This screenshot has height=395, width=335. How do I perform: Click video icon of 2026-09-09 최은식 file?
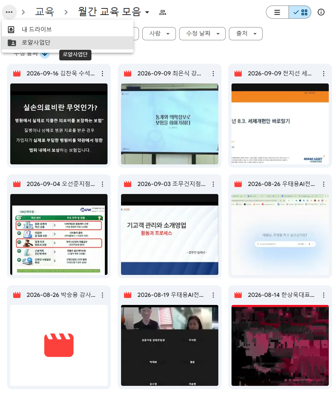128,74
